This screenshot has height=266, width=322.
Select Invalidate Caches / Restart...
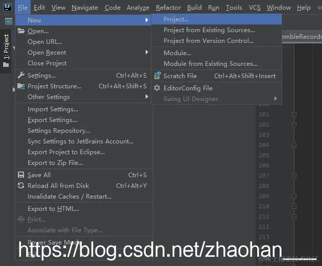click(x=84, y=196)
